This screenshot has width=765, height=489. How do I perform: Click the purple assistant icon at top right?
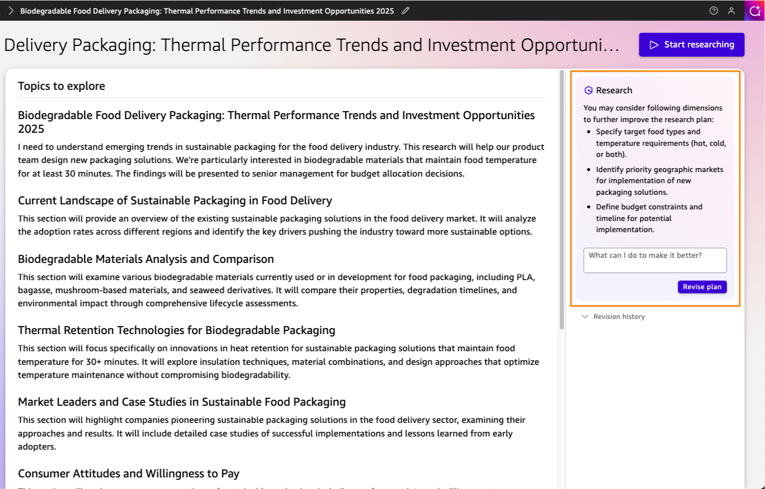(754, 11)
